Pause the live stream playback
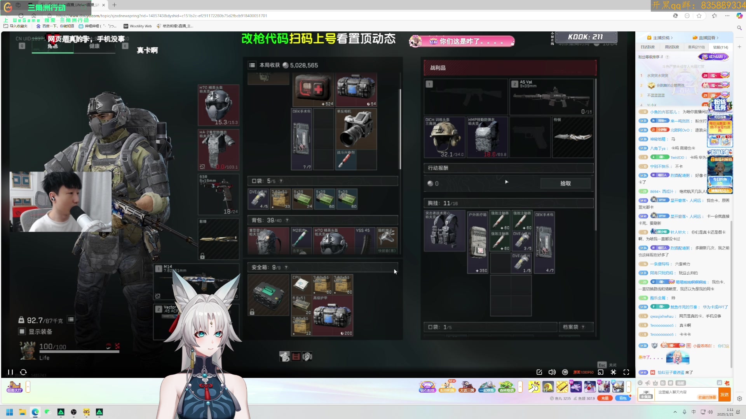 (x=10, y=372)
